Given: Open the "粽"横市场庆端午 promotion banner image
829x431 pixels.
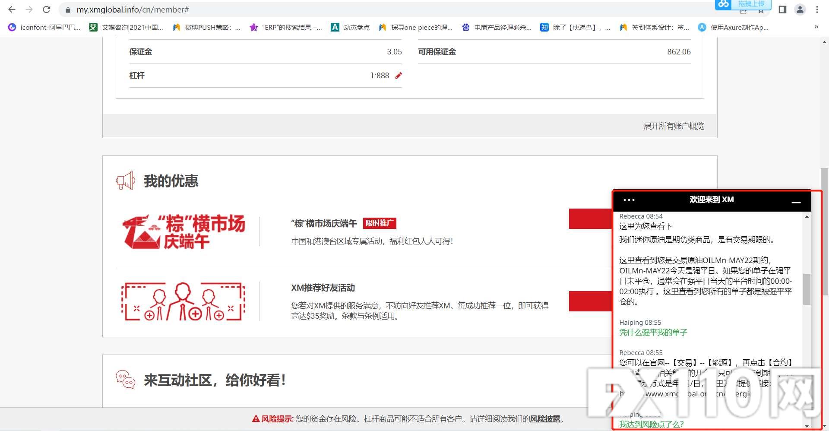Looking at the screenshot, I should pyautogui.click(x=184, y=232).
